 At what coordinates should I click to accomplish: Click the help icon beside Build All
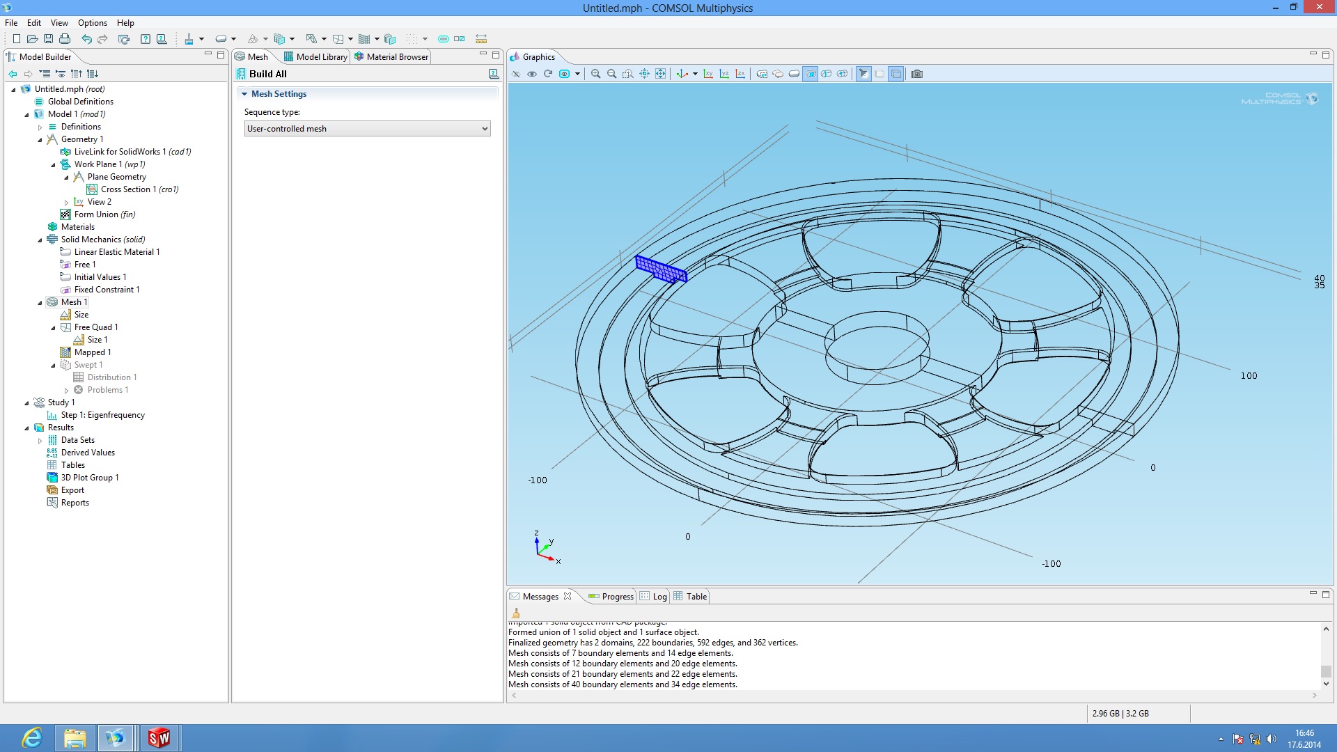tap(494, 74)
